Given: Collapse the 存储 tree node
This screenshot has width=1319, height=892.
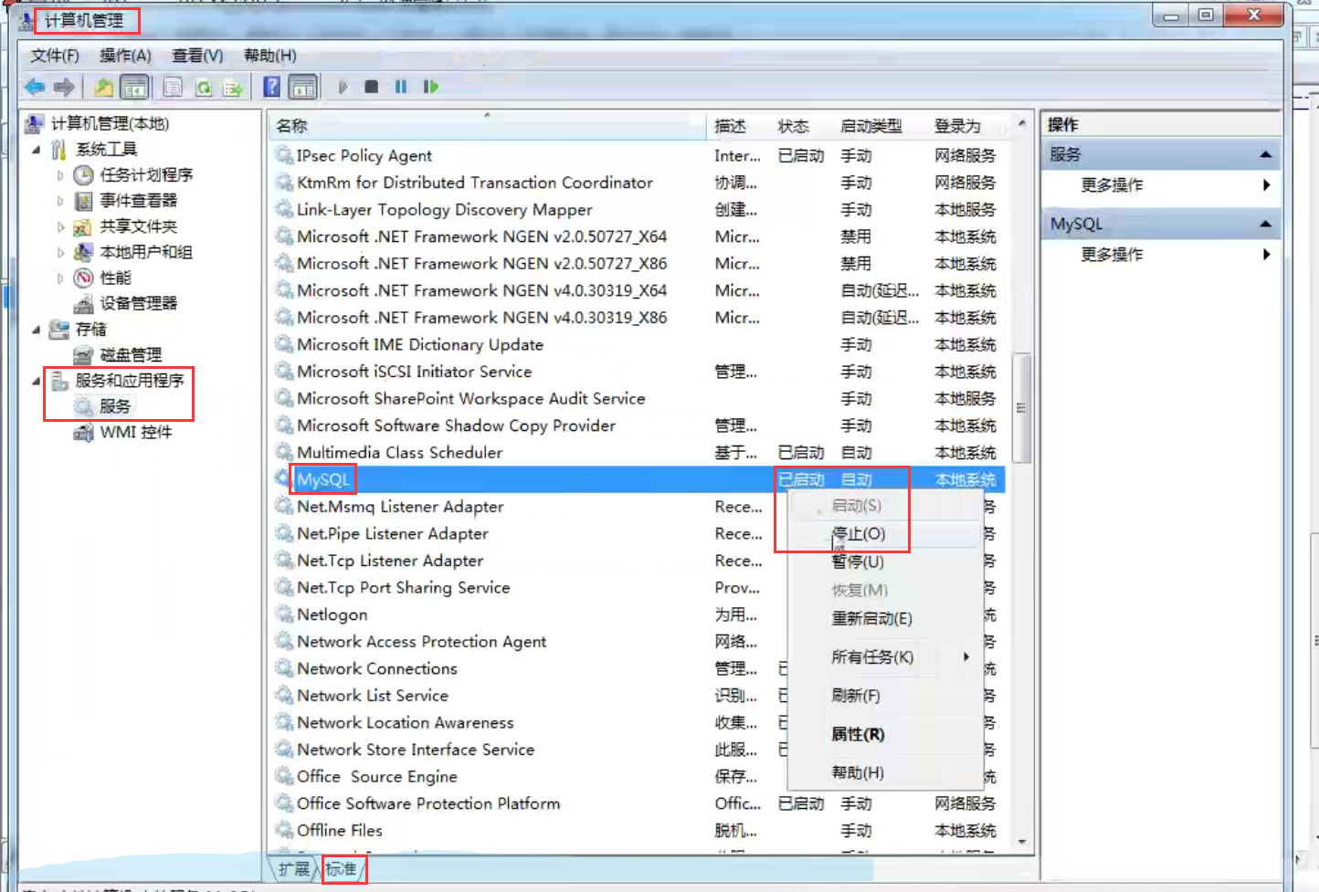Looking at the screenshot, I should click(x=37, y=329).
